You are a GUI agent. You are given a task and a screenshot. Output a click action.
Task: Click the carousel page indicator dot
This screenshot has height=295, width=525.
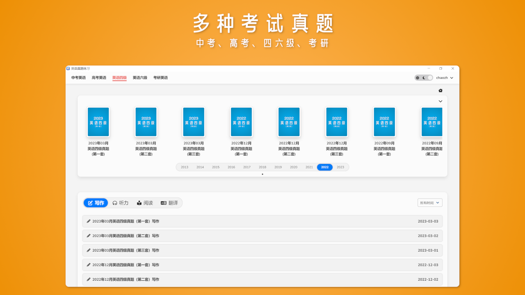tap(262, 174)
